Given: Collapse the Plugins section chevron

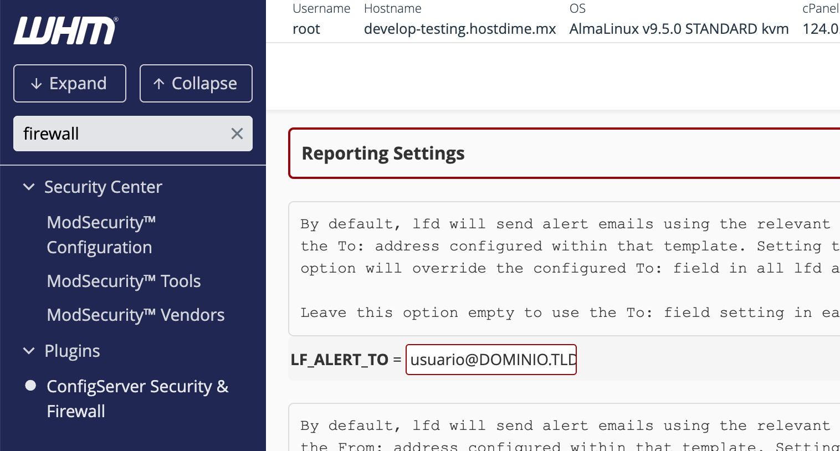Looking at the screenshot, I should [29, 351].
